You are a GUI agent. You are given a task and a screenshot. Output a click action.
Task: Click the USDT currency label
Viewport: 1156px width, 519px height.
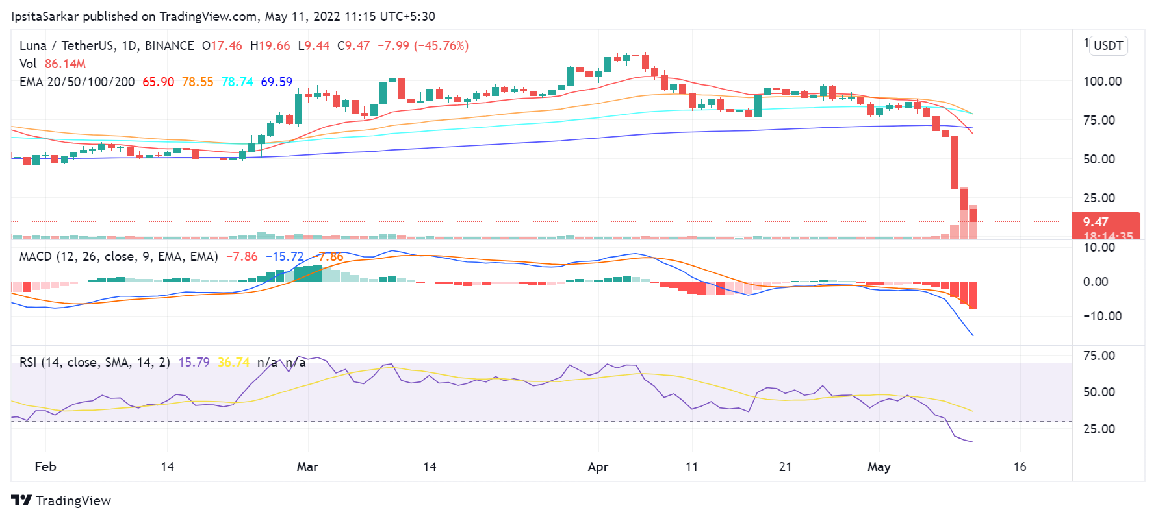1109,45
